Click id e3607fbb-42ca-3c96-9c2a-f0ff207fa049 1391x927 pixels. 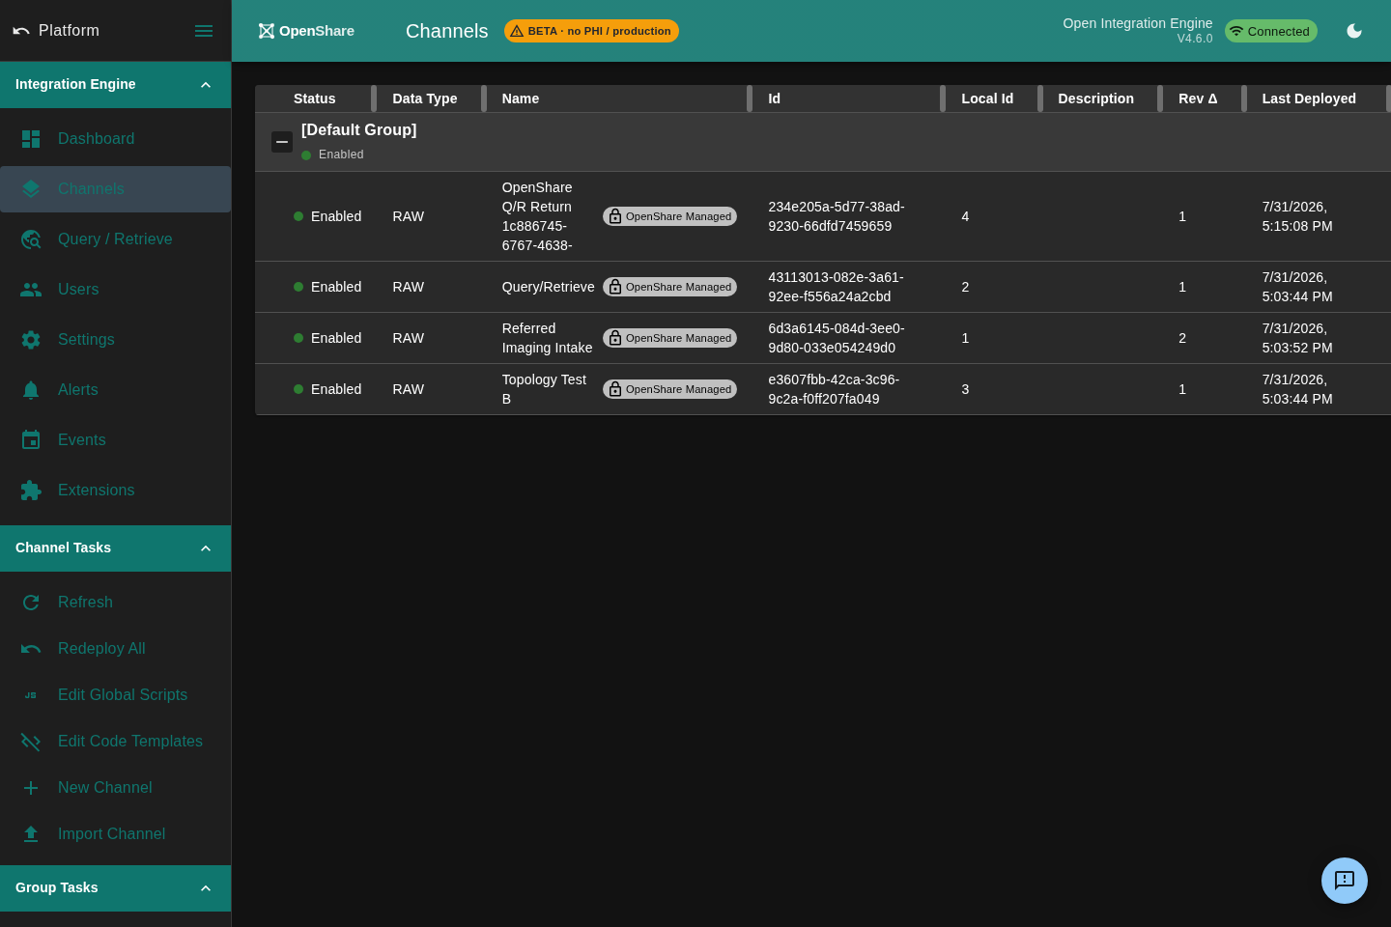point(834,389)
